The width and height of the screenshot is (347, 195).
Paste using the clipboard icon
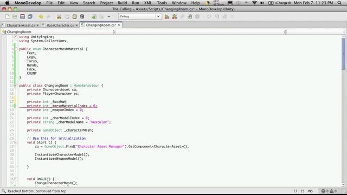pyautogui.click(x=75, y=17)
